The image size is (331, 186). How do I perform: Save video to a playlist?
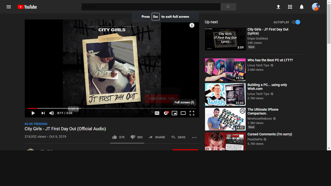coord(178,137)
